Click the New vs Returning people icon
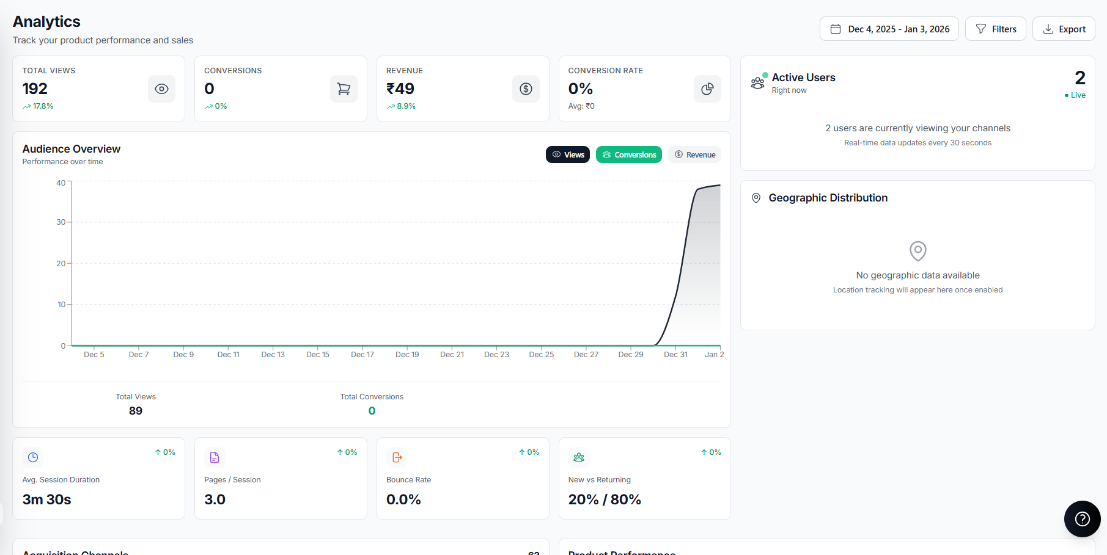Viewport: 1107px width, 555px height. (578, 457)
